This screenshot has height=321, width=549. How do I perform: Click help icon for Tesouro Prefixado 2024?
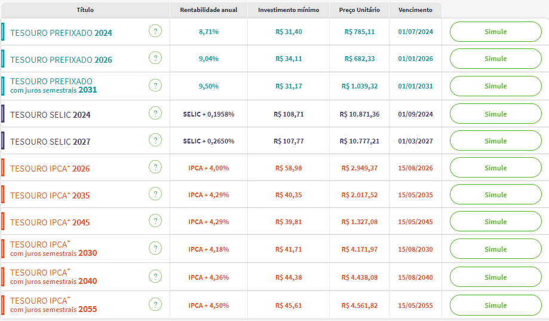(x=155, y=32)
